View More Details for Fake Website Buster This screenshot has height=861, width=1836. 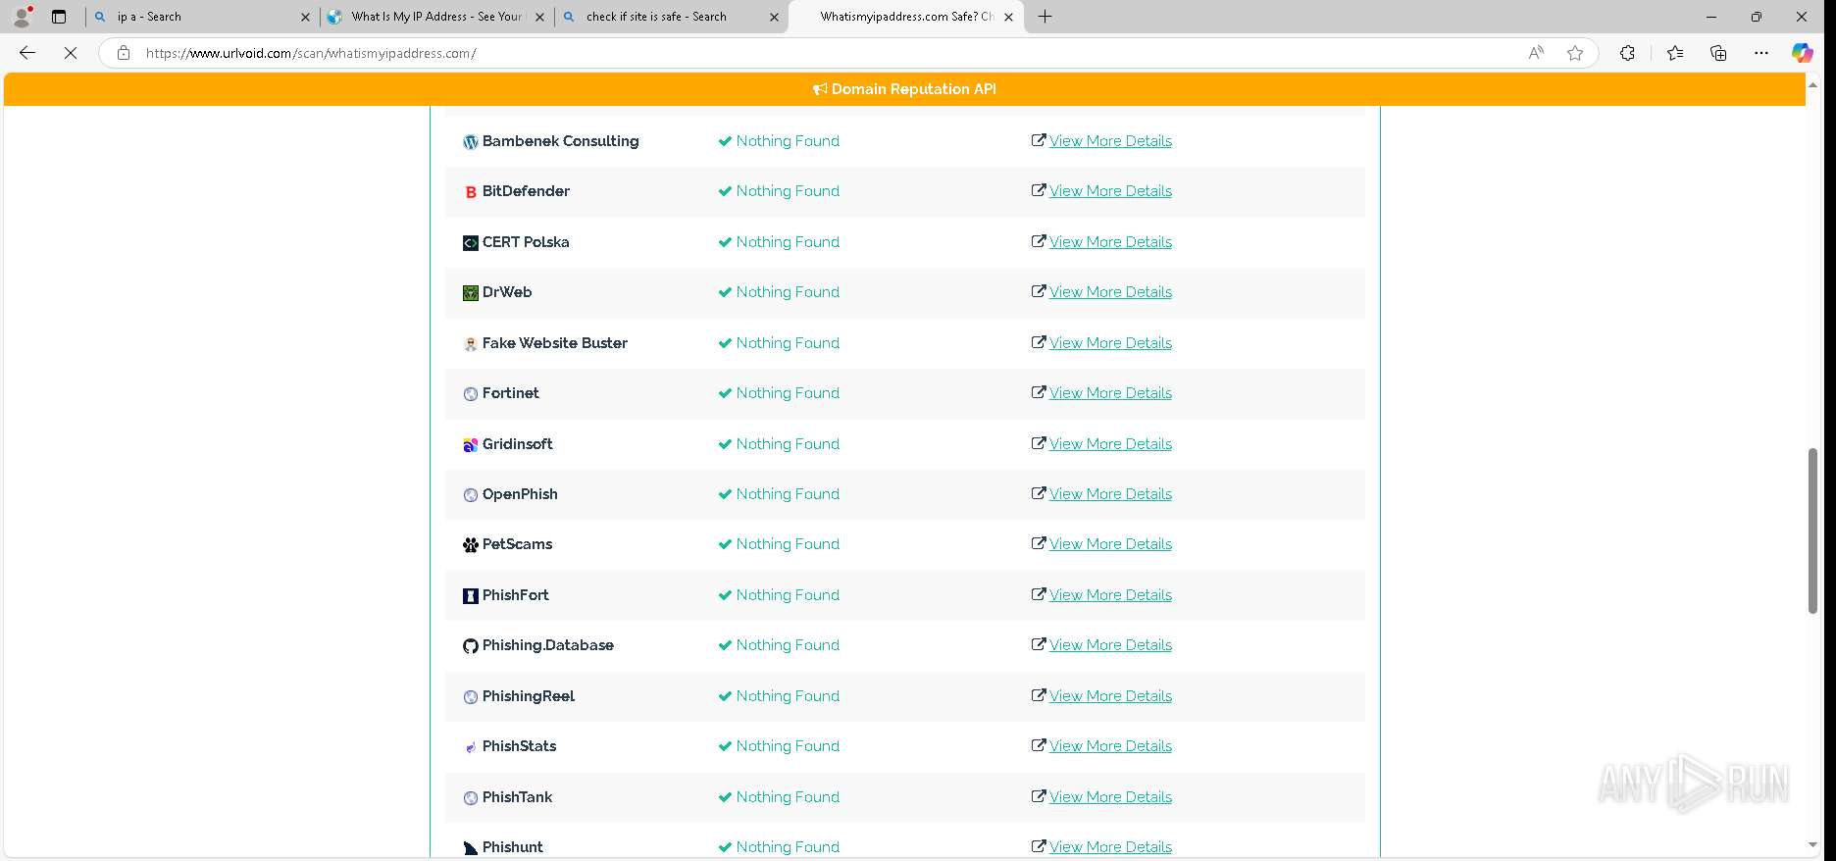(1110, 343)
